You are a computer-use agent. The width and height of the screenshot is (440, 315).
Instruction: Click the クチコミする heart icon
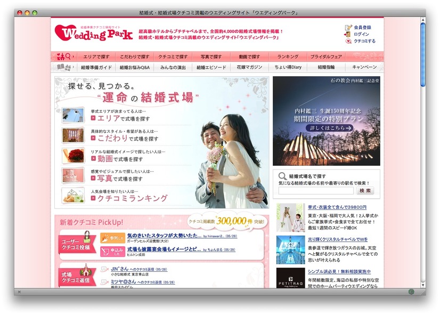click(x=348, y=41)
